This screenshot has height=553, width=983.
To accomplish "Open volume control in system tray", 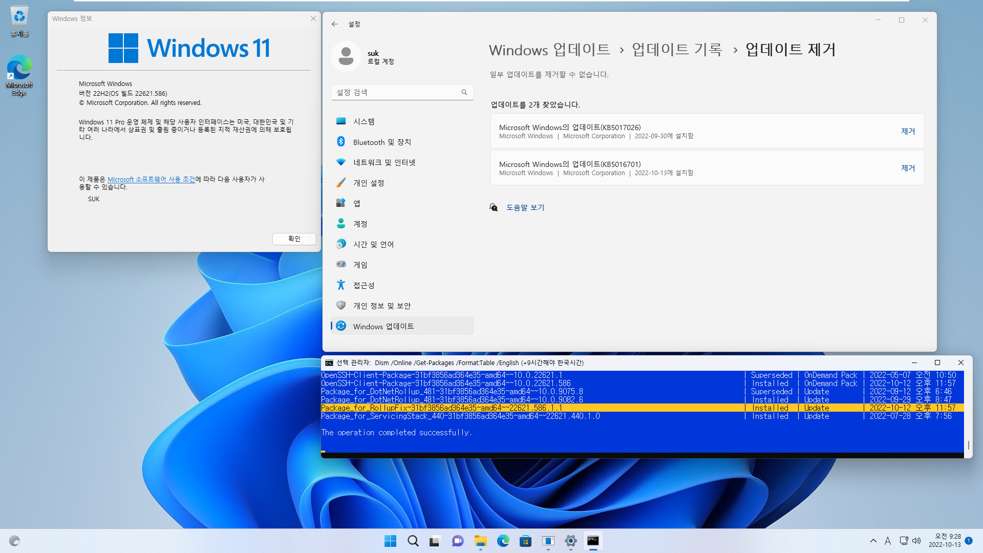I will click(x=916, y=541).
